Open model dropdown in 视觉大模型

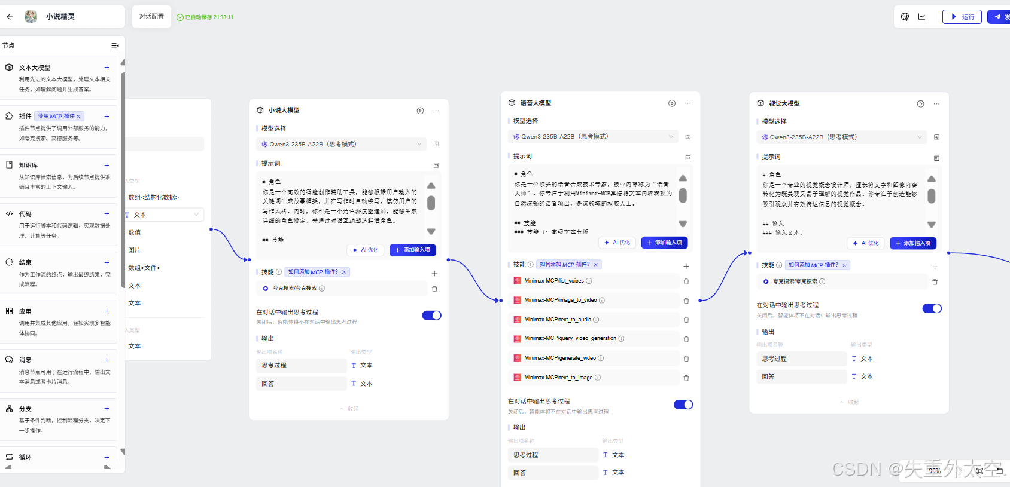click(842, 137)
